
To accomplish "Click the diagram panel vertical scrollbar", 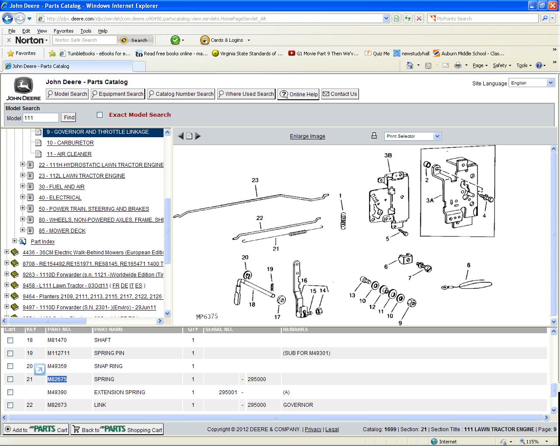I will click(x=554, y=235).
